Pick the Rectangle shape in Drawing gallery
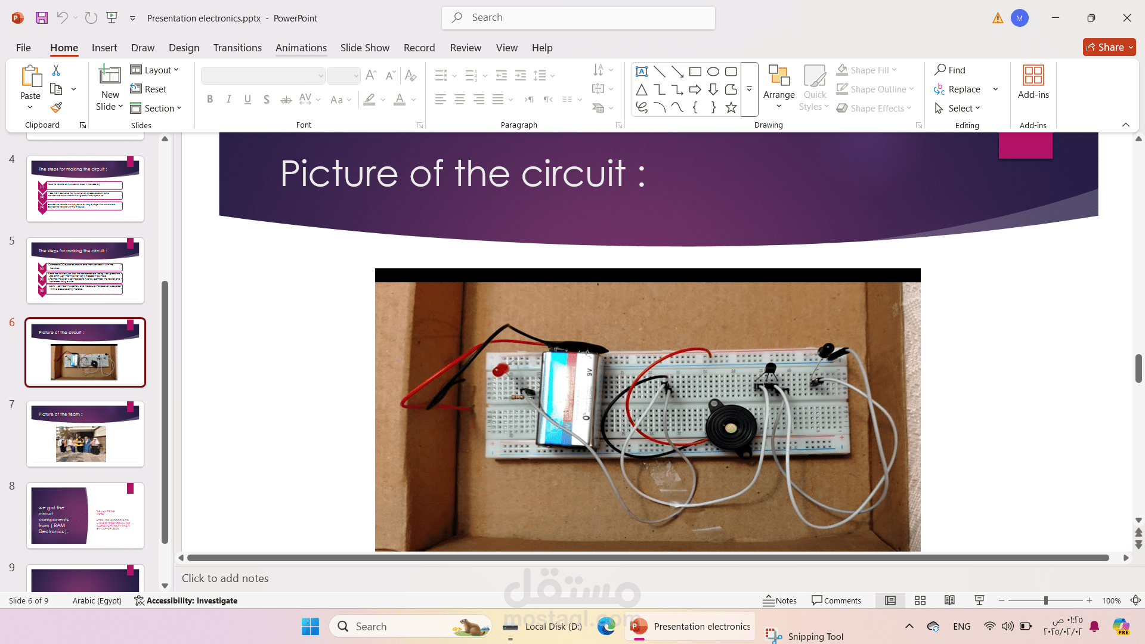The height and width of the screenshot is (644, 1145). click(x=695, y=72)
